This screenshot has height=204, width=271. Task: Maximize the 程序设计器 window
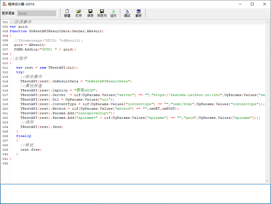(x=252, y=4)
